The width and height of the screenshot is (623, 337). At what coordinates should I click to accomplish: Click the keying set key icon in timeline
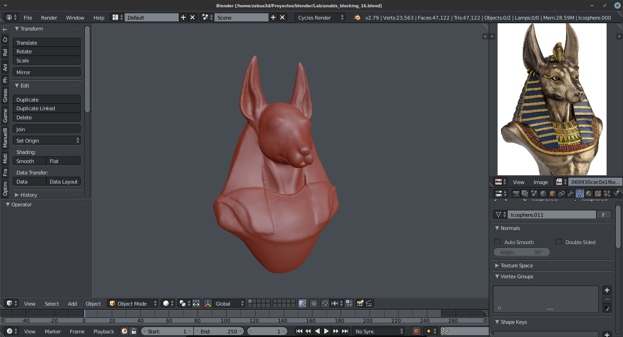[x=446, y=331]
